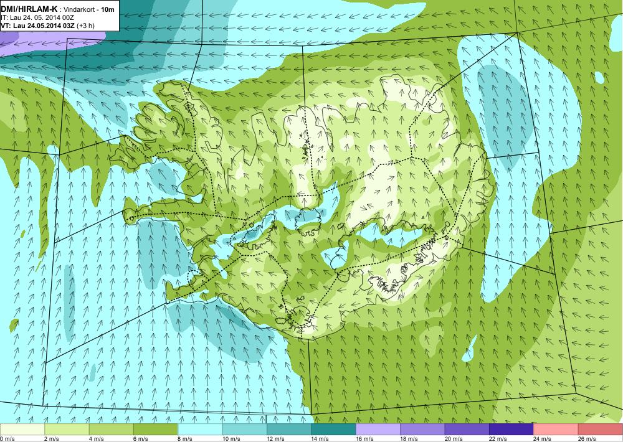Image resolution: width=623 pixels, height=442 pixels.
Task: Click the '(+3 h)' forecast offset text
Action: (x=86, y=26)
